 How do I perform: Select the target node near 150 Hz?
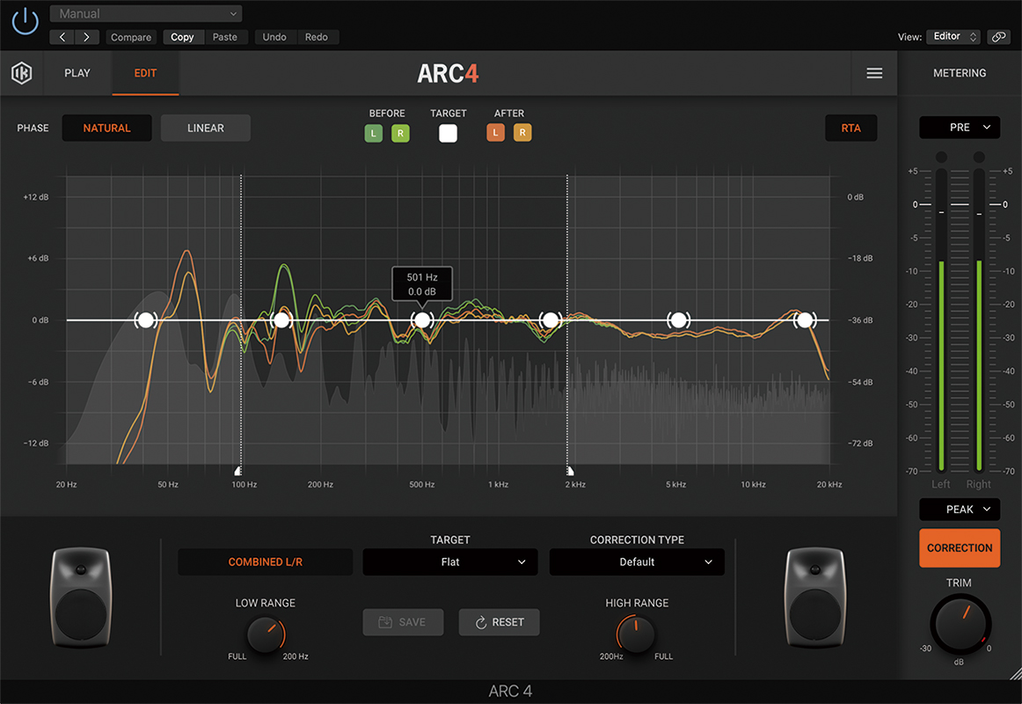coord(281,320)
